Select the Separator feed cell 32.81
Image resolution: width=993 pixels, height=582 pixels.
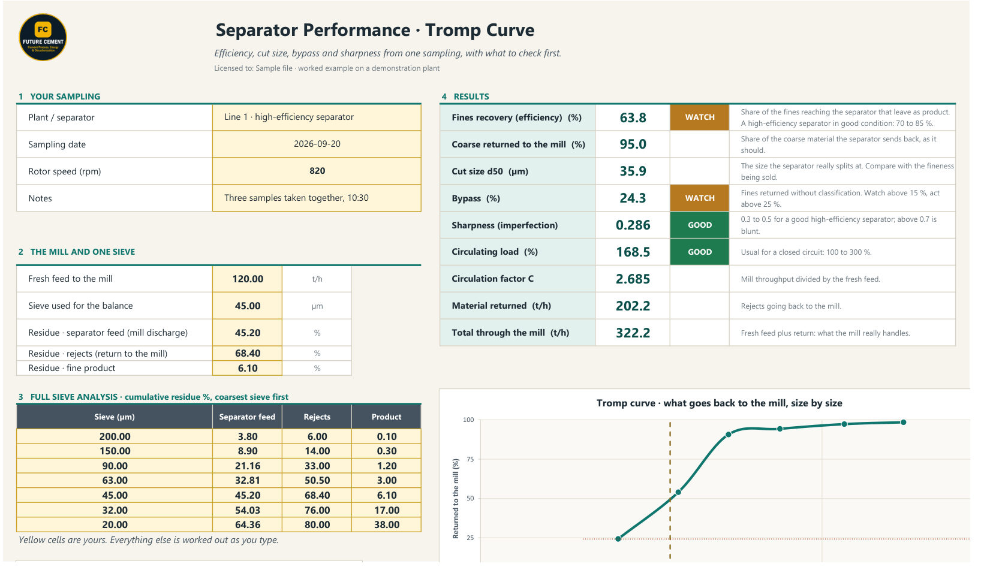click(x=247, y=480)
